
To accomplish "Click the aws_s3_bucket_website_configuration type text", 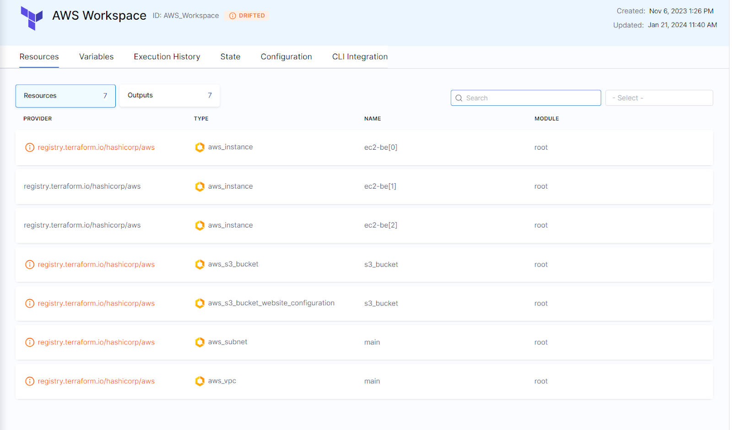I will [271, 303].
